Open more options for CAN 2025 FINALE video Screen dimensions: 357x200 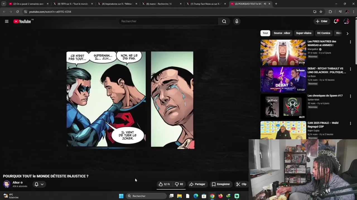[350, 123]
